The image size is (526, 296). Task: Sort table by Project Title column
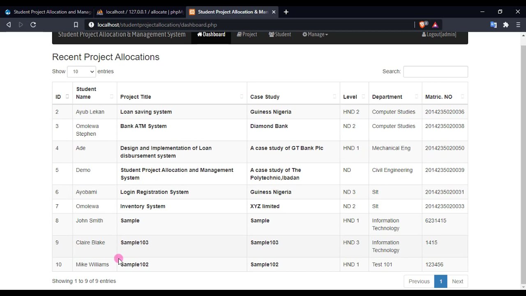(182, 93)
